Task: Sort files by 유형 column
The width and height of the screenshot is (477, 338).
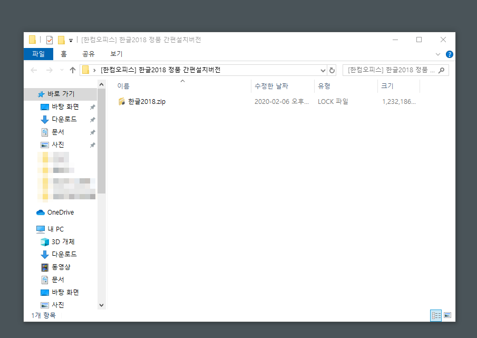Action: 324,86
